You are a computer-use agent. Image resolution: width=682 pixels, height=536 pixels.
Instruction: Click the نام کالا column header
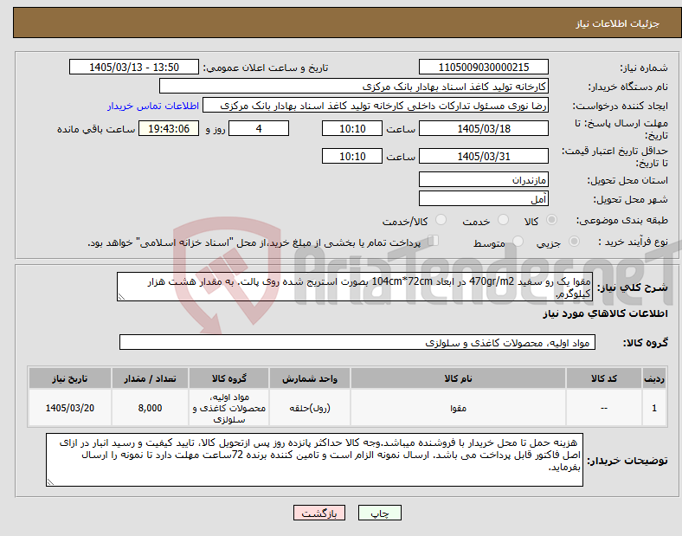click(458, 378)
